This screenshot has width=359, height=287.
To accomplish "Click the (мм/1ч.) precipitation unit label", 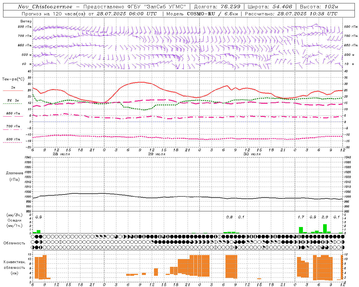I will (x=15, y=226).
